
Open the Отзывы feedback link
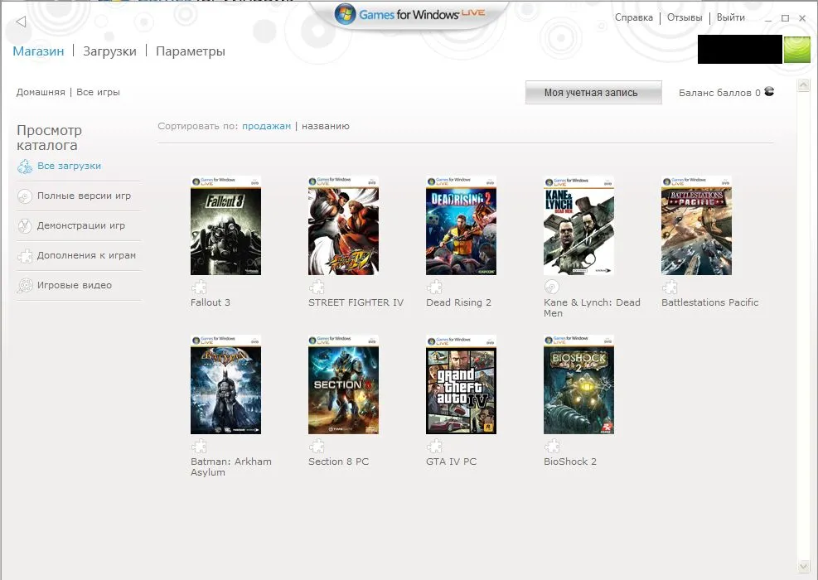coord(685,17)
